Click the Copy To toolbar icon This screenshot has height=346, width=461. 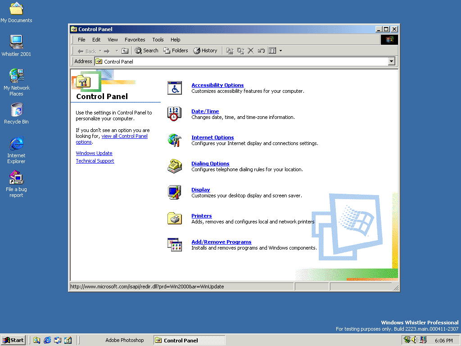pyautogui.click(x=240, y=51)
